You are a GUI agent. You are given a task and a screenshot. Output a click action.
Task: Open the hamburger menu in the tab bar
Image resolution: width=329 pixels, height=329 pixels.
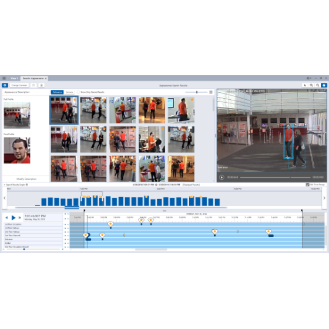(4, 78)
